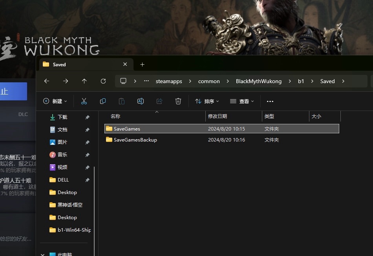Expand chevron after BlackMythWukong breadcrumb

[289, 81]
